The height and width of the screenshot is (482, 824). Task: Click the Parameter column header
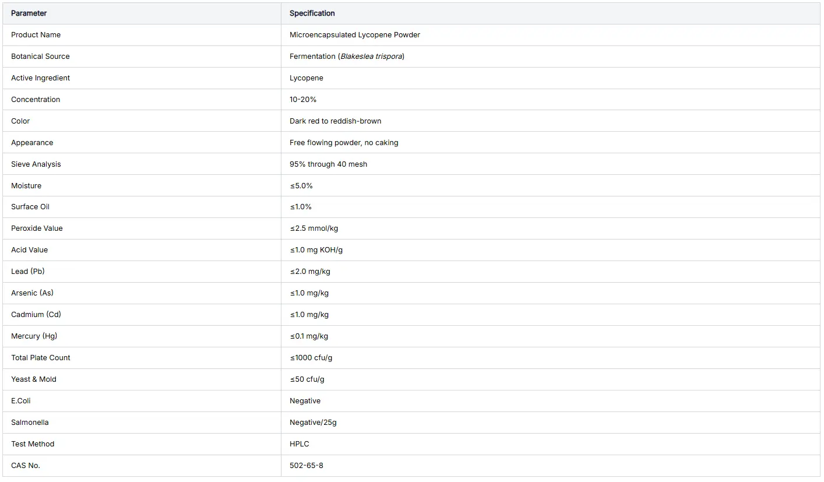click(142, 13)
